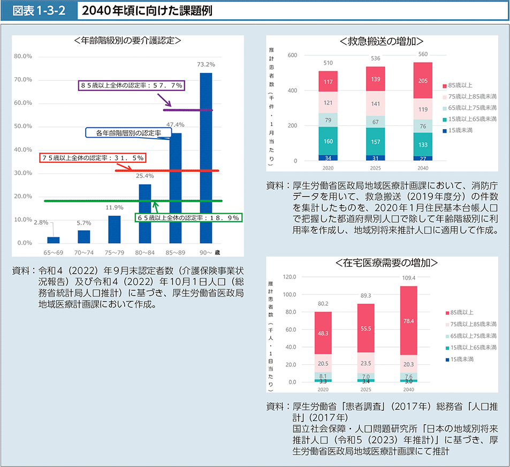Screen dimensions: 510x467
Task: Click the 5.7% bar value label
Action: (x=84, y=223)
